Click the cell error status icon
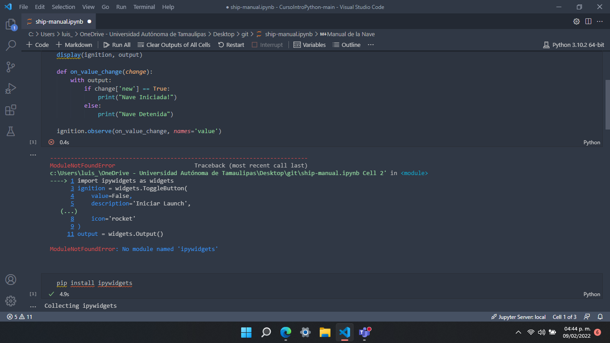610x343 pixels. [x=51, y=142]
